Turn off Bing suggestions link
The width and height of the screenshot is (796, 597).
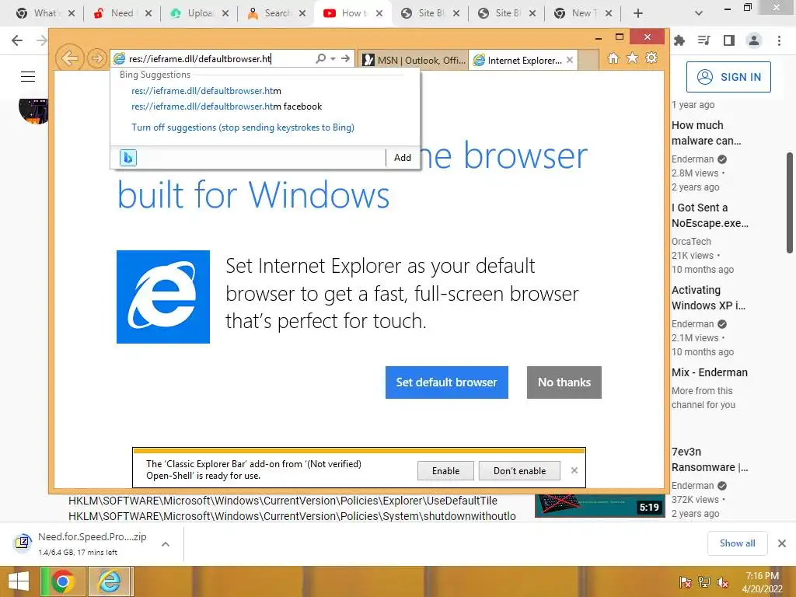[x=243, y=127]
